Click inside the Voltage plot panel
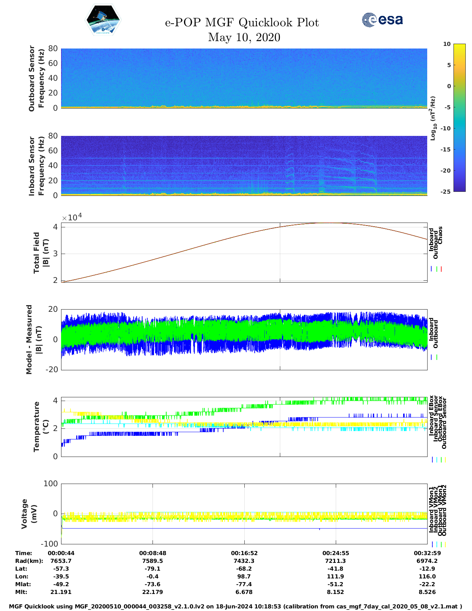This screenshot has width=472, height=611. tap(244, 514)
